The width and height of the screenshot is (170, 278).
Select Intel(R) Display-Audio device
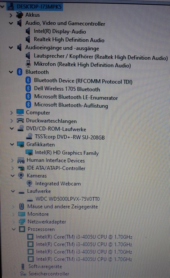[x=60, y=31]
